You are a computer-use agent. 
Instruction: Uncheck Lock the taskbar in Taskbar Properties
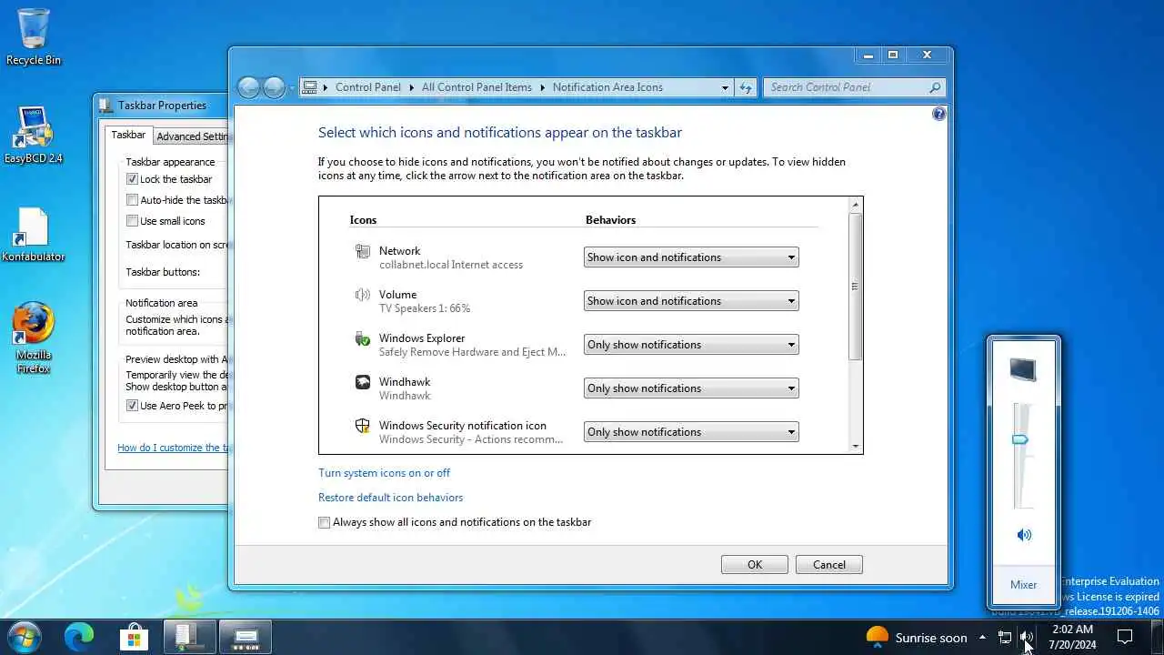tap(132, 179)
